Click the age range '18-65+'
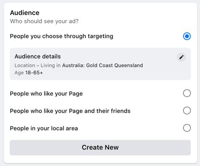 pyautogui.click(x=34, y=73)
